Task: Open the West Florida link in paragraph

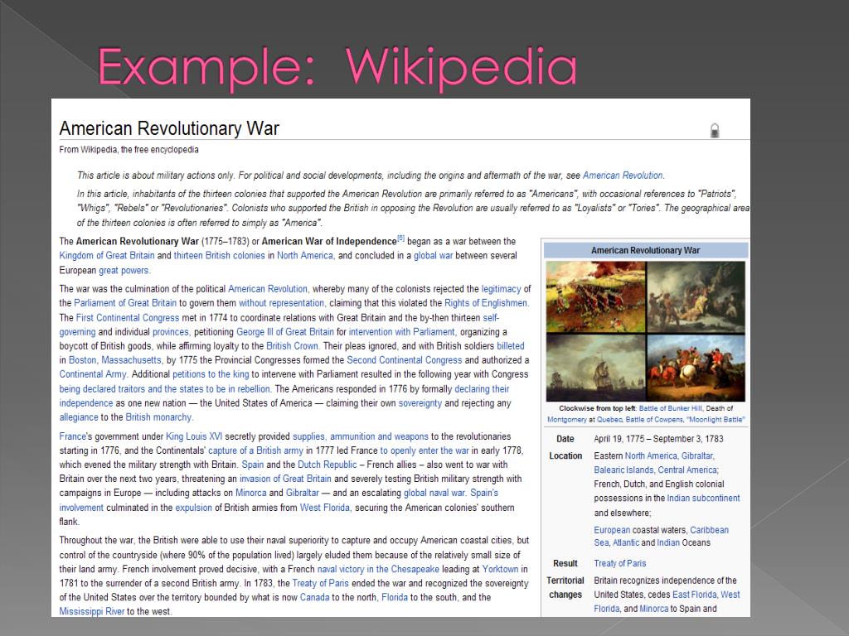Action: tap(325, 508)
